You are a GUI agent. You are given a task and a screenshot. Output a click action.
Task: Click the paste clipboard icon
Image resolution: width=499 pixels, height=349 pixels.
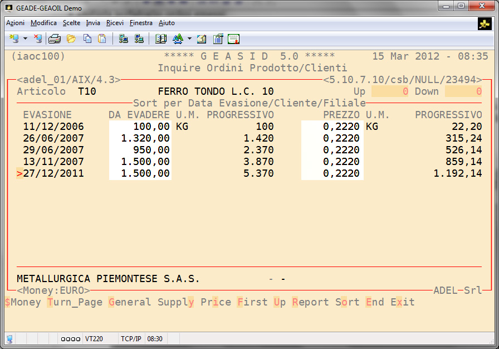pyautogui.click(x=102, y=39)
